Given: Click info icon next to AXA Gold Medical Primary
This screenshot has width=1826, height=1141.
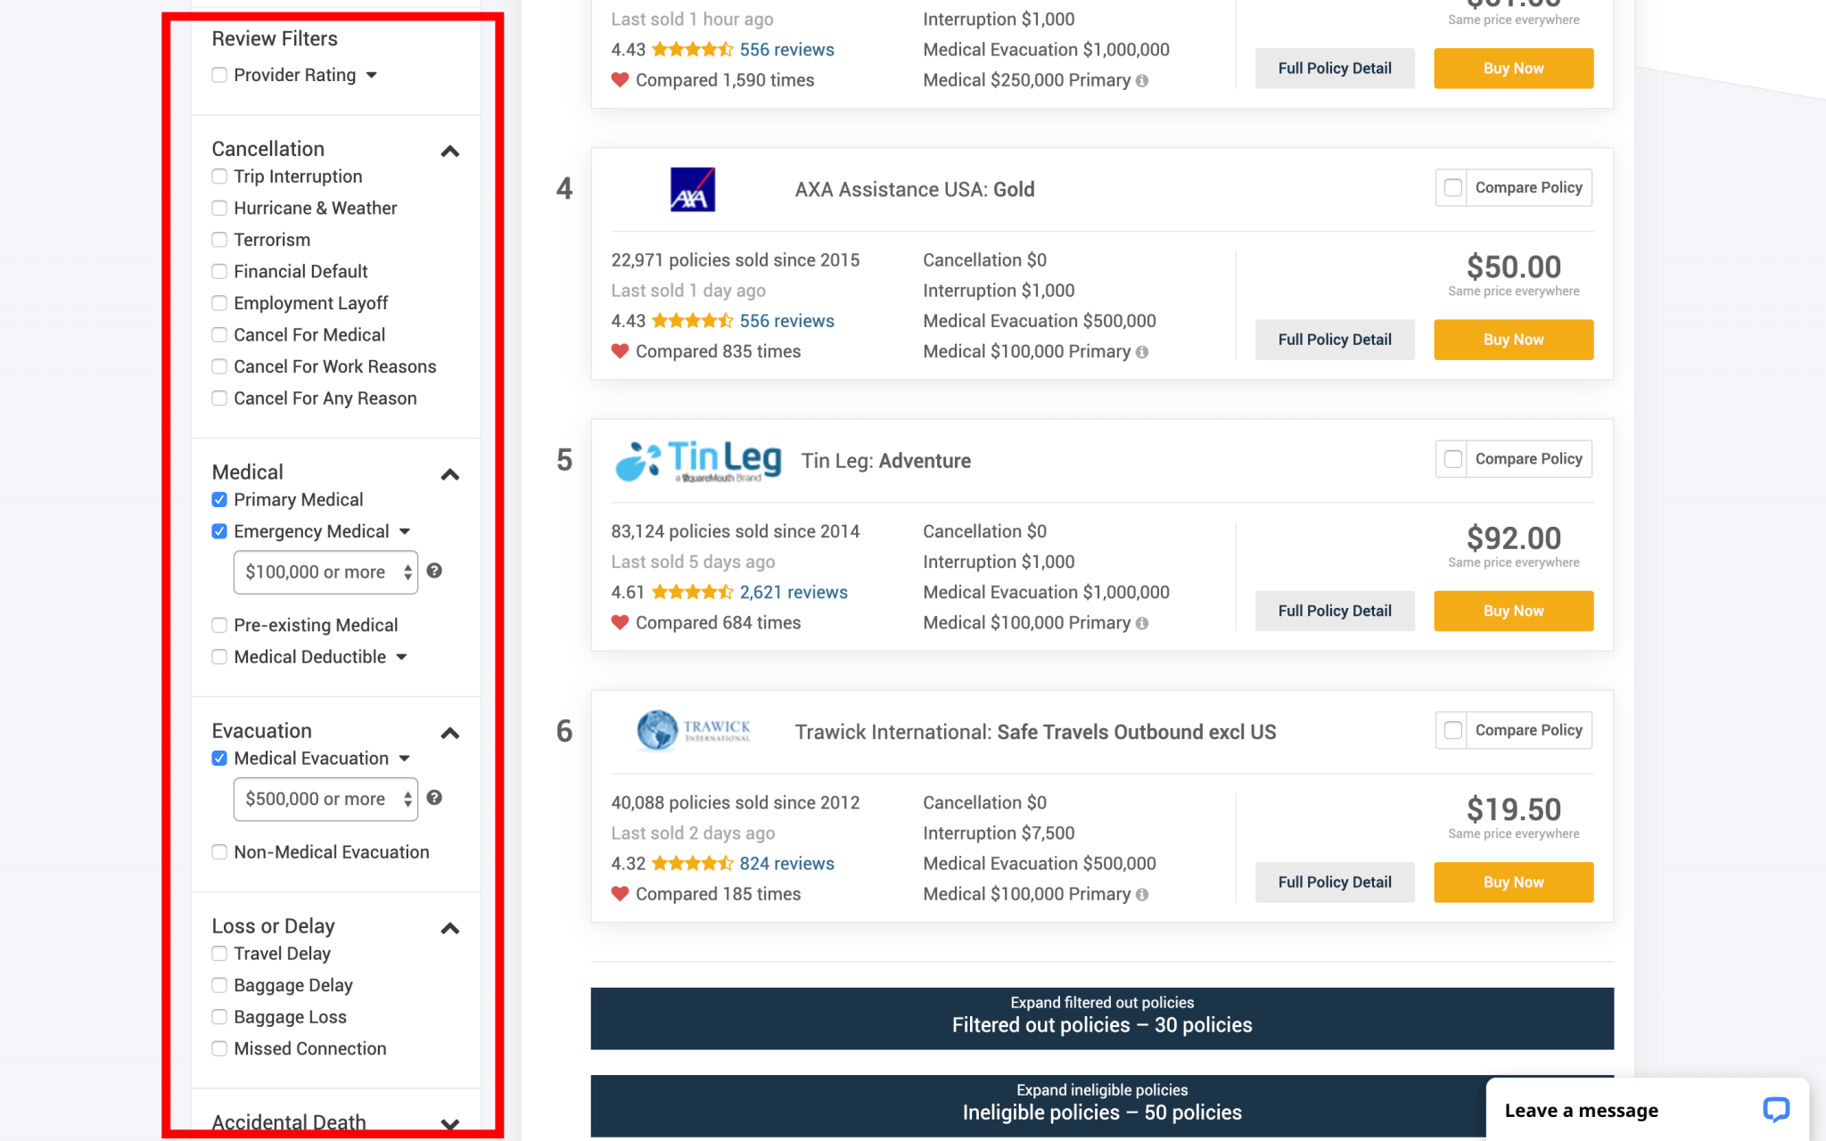Looking at the screenshot, I should tap(1142, 352).
